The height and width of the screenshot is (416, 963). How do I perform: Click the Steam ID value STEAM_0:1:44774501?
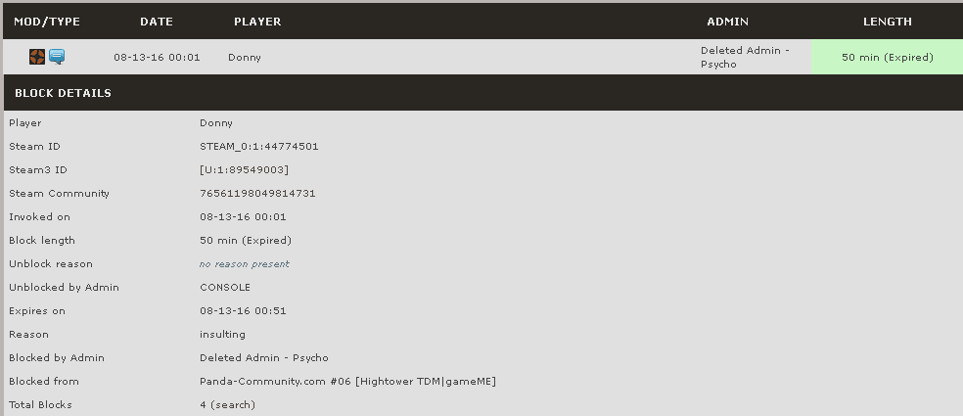click(259, 146)
